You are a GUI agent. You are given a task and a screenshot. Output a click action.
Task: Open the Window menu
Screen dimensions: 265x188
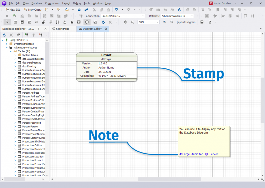point(98,3)
